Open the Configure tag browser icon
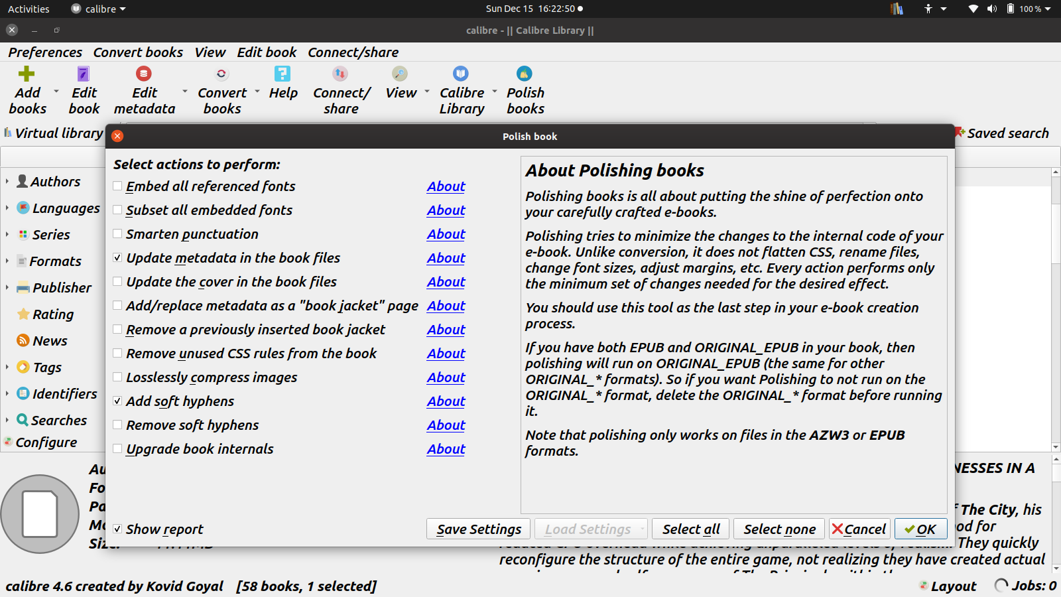Viewport: 1061px width, 597px height. tap(8, 442)
